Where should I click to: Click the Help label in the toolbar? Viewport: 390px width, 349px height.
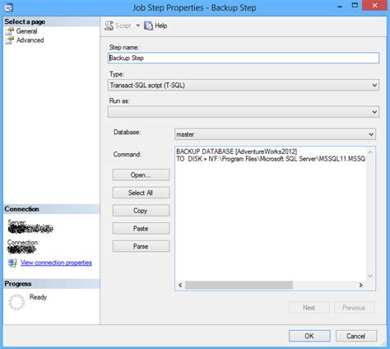pyautogui.click(x=161, y=26)
